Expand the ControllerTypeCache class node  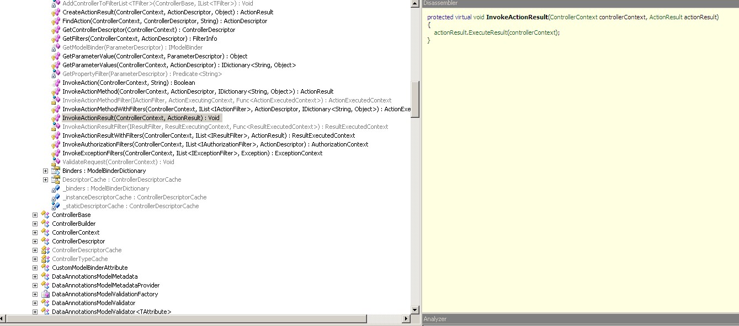click(x=35, y=259)
